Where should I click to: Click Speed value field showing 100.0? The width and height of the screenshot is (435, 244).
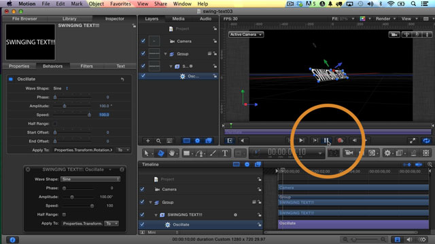pyautogui.click(x=104, y=115)
